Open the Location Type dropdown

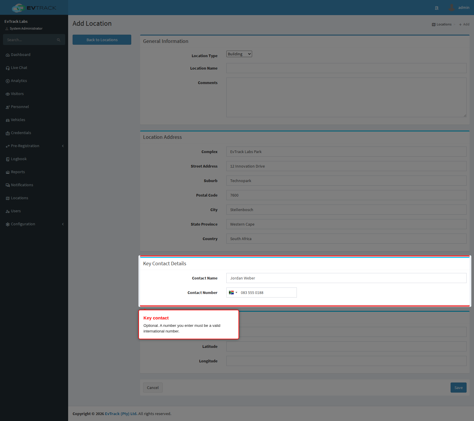point(239,54)
